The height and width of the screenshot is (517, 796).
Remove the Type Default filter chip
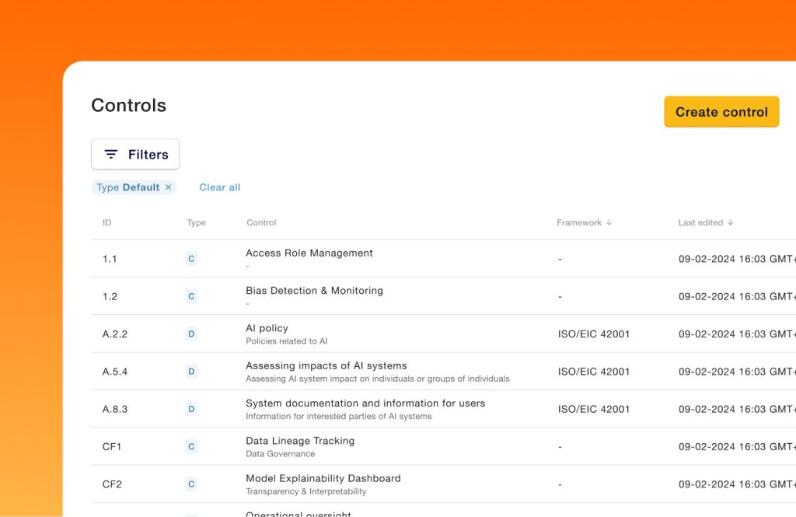coord(169,187)
